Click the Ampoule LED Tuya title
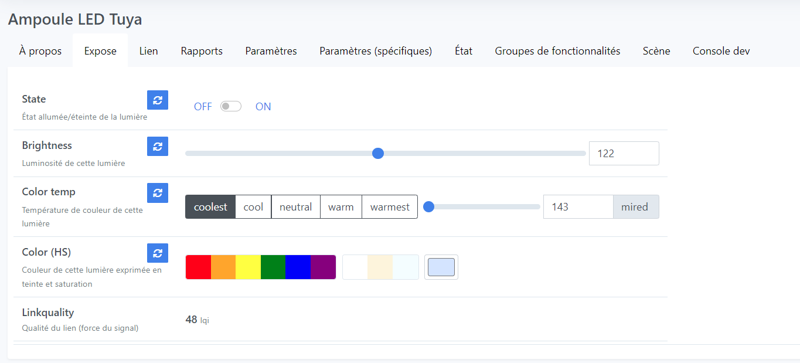The image size is (800, 363). point(75,19)
